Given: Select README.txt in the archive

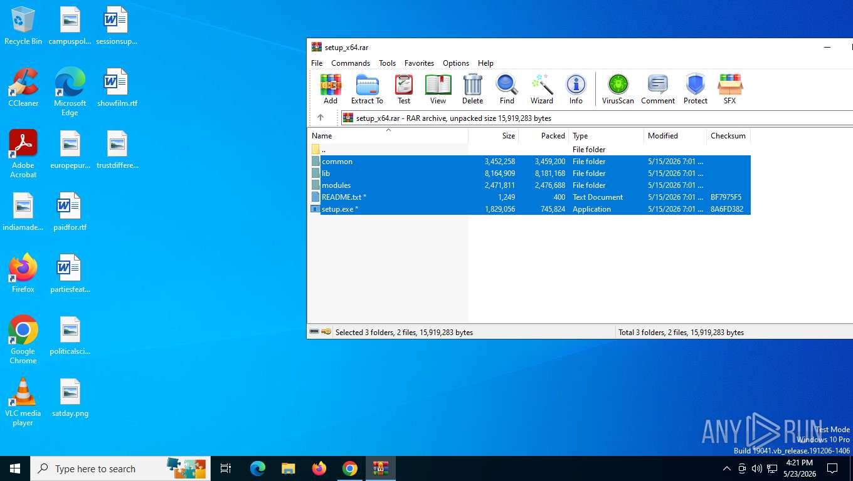Looking at the screenshot, I should 530,197.
